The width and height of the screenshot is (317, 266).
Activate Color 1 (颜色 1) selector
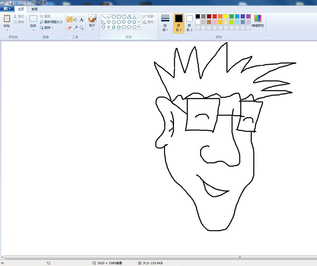coord(179,23)
